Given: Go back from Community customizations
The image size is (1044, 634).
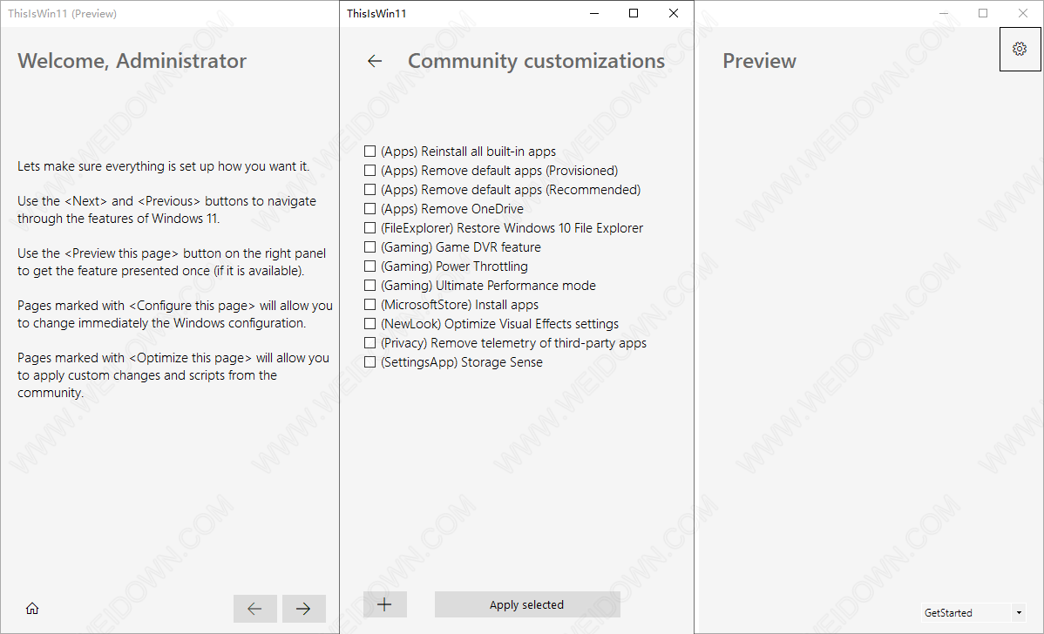Looking at the screenshot, I should pyautogui.click(x=375, y=61).
